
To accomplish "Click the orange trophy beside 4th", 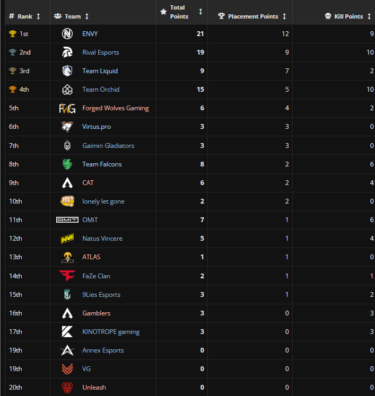I will click(x=13, y=90).
